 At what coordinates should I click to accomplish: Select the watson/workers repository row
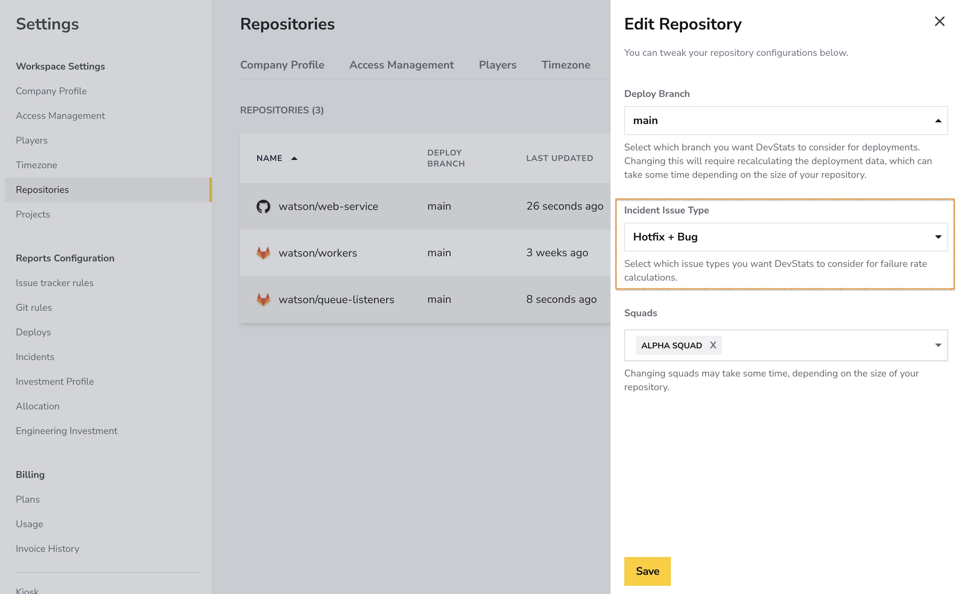pyautogui.click(x=425, y=253)
